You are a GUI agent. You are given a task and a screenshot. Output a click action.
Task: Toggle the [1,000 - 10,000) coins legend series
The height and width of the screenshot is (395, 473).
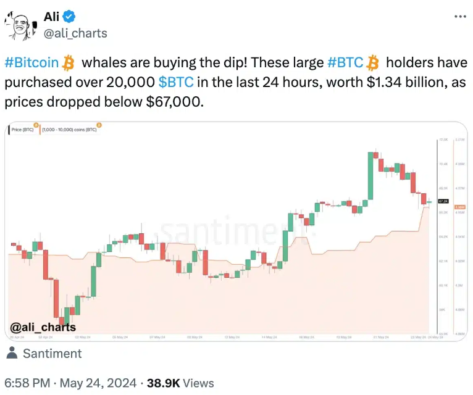point(69,130)
